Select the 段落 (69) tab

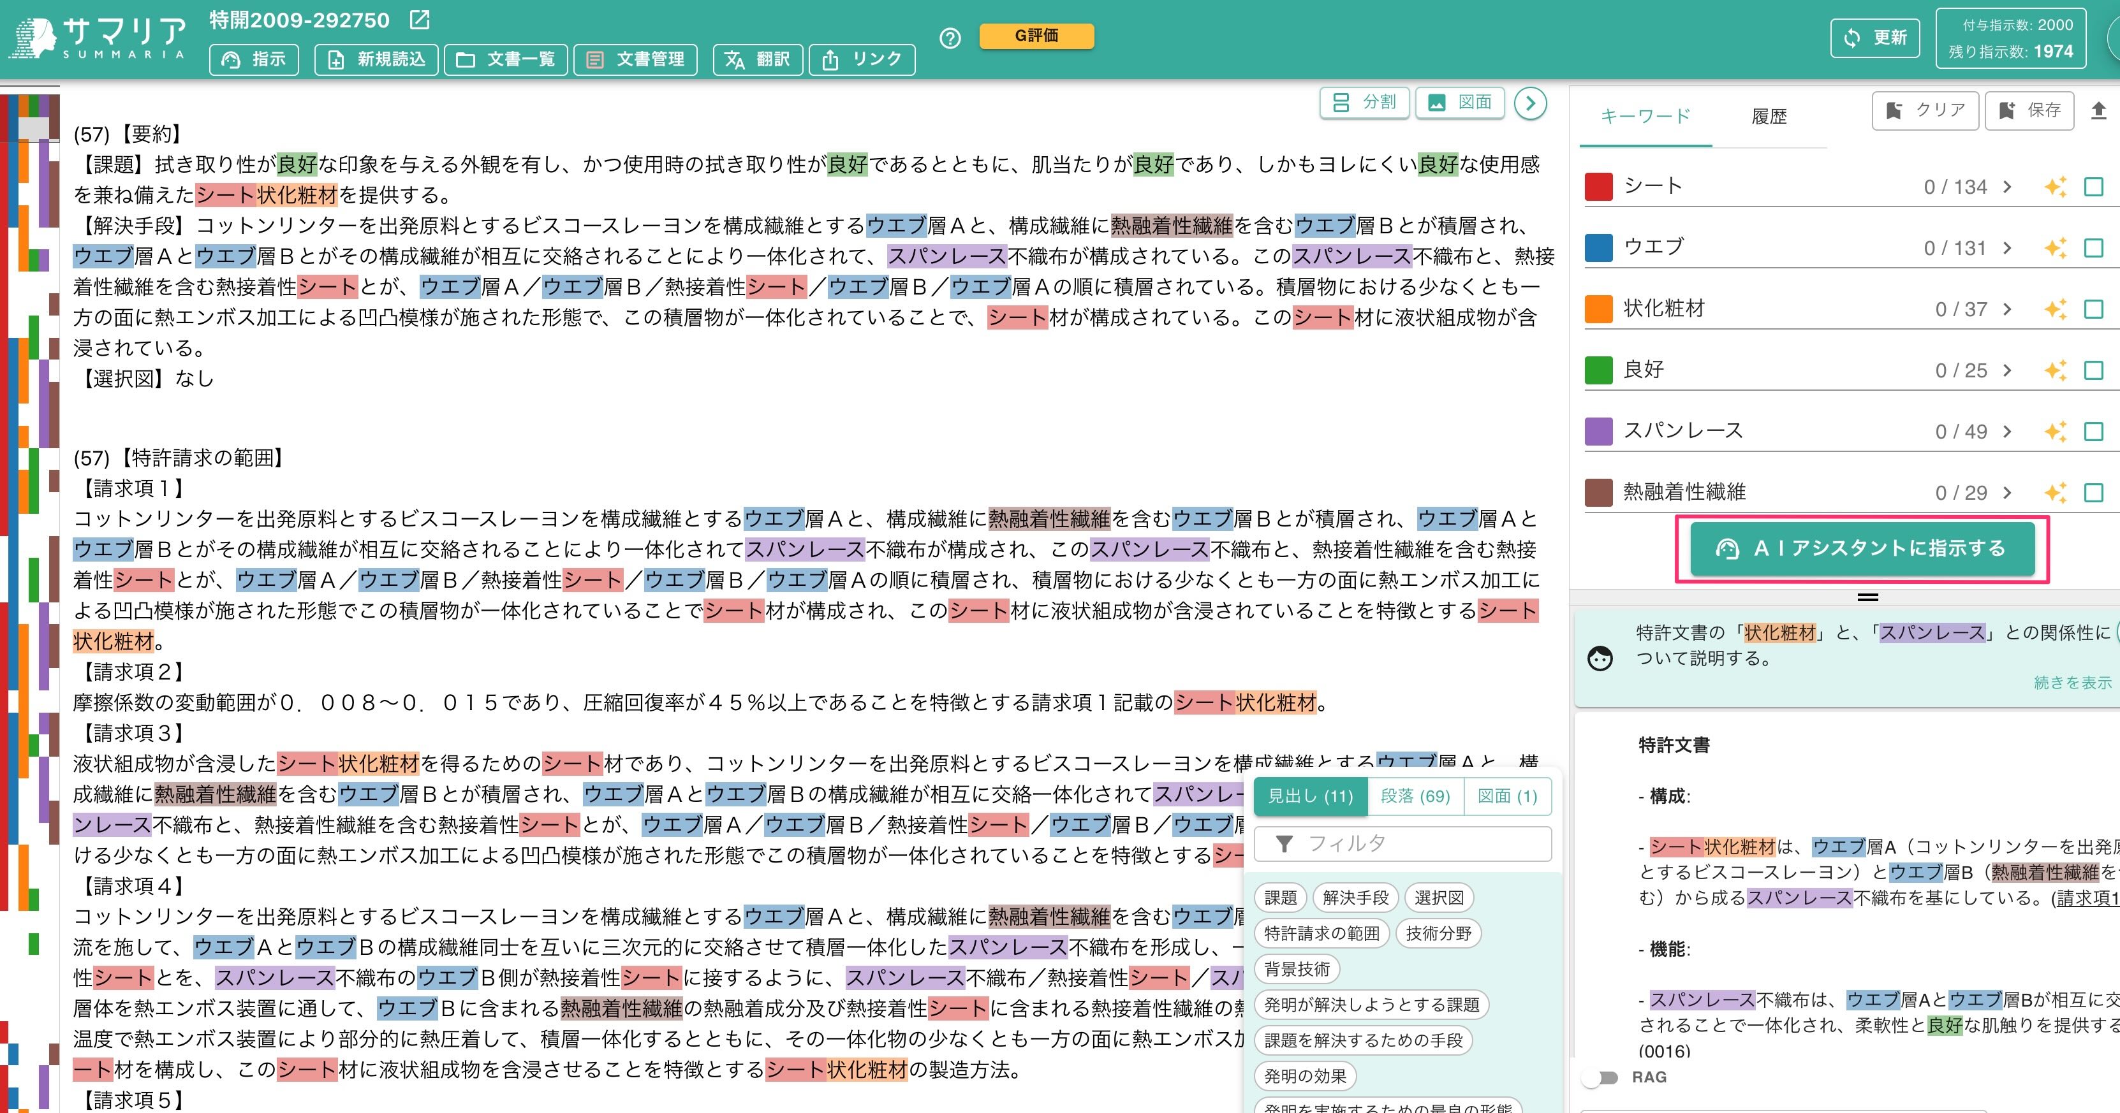(x=1415, y=796)
